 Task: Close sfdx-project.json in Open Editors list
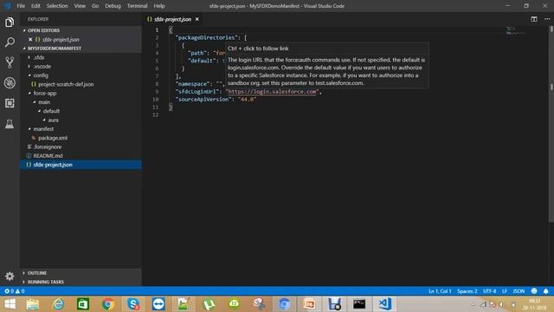pyautogui.click(x=30, y=40)
